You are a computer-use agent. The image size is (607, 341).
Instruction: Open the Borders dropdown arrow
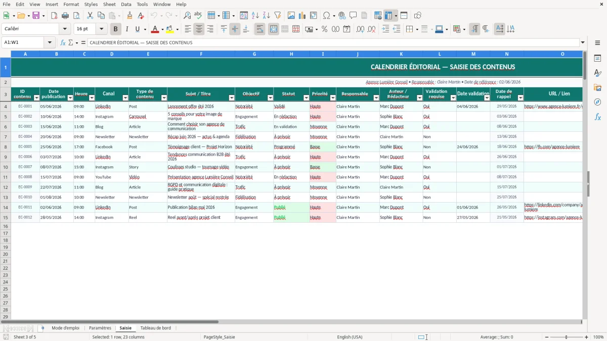coord(416,29)
